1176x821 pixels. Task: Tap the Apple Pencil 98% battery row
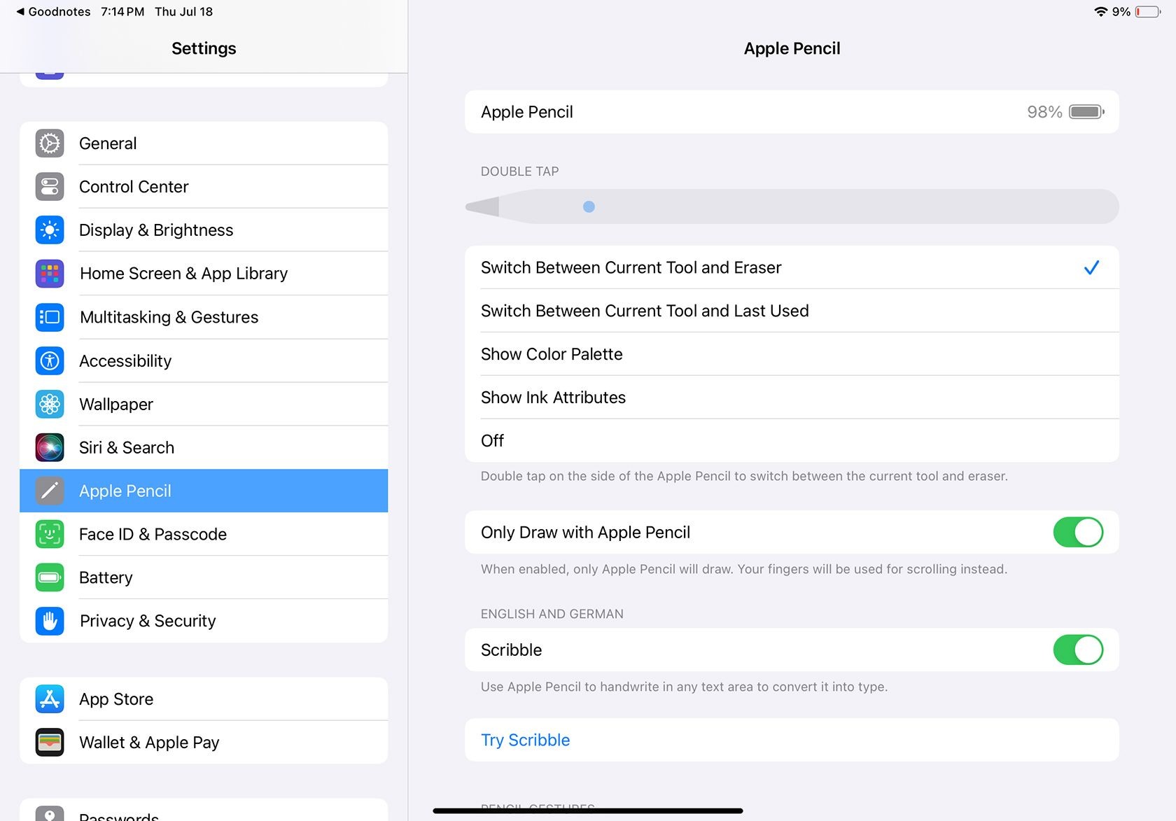pos(792,112)
